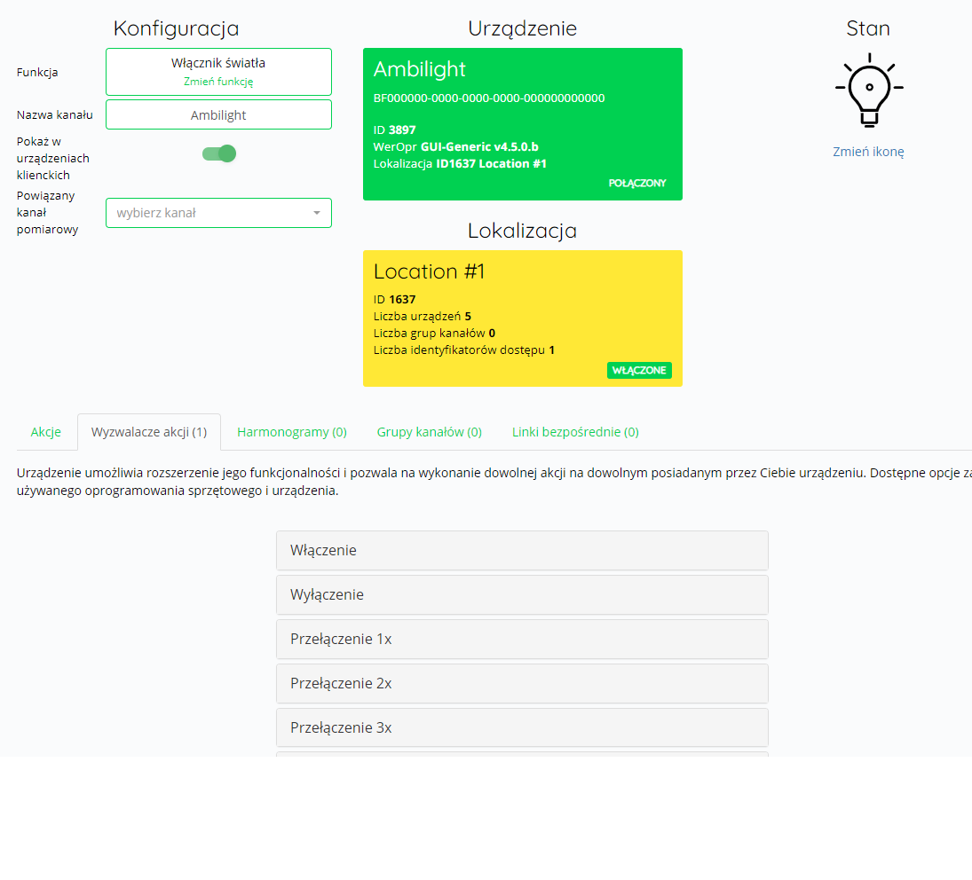
Task: Click the Stan heading
Action: 868,28
